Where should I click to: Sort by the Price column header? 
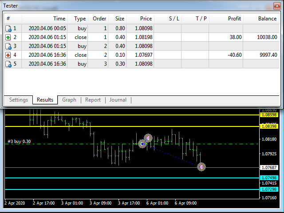[140, 19]
